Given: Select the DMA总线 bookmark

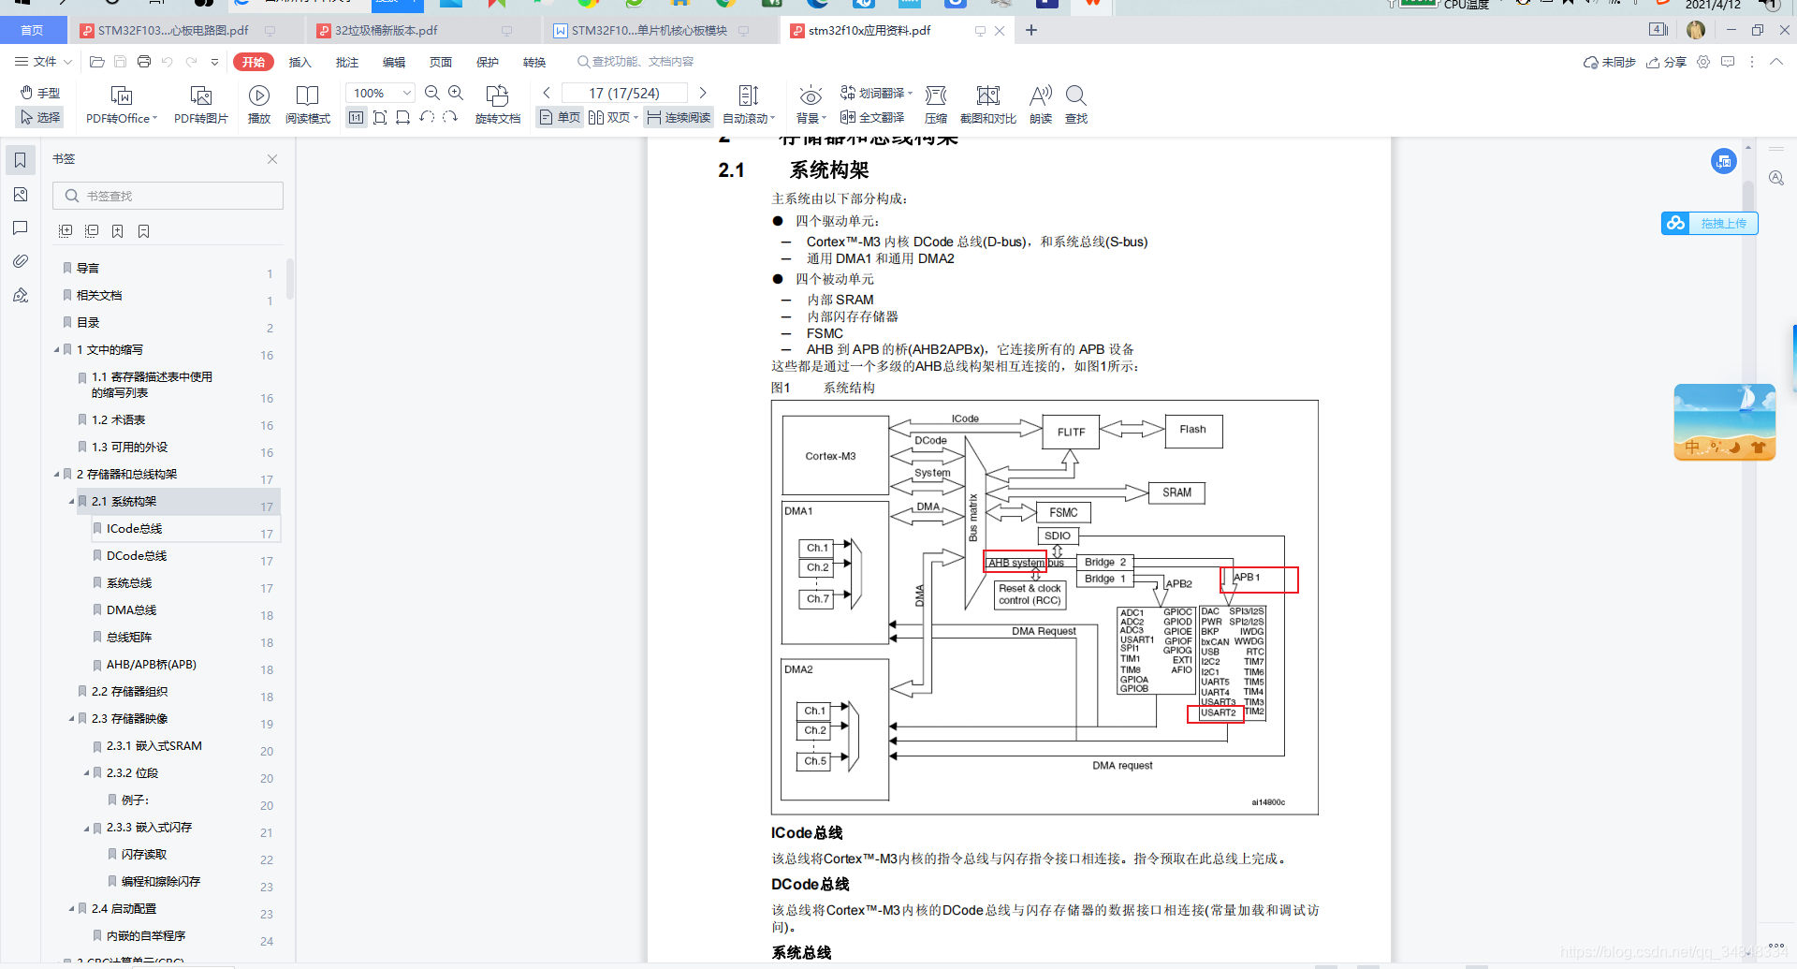Looking at the screenshot, I should pos(132,610).
